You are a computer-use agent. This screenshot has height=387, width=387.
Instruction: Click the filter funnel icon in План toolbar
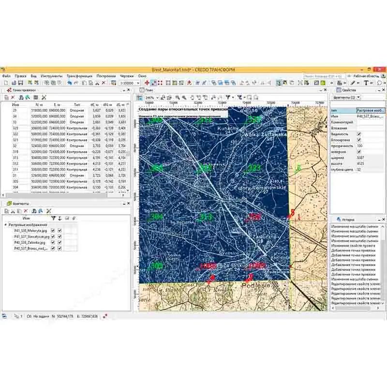pyautogui.click(x=228, y=97)
